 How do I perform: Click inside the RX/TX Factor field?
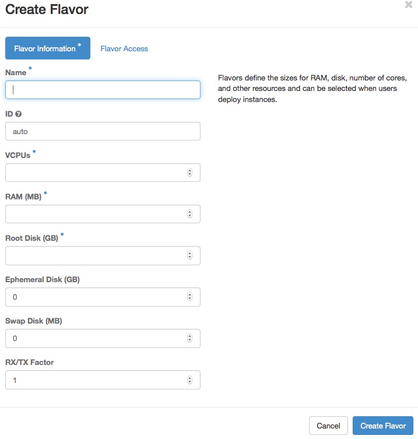click(x=93, y=380)
